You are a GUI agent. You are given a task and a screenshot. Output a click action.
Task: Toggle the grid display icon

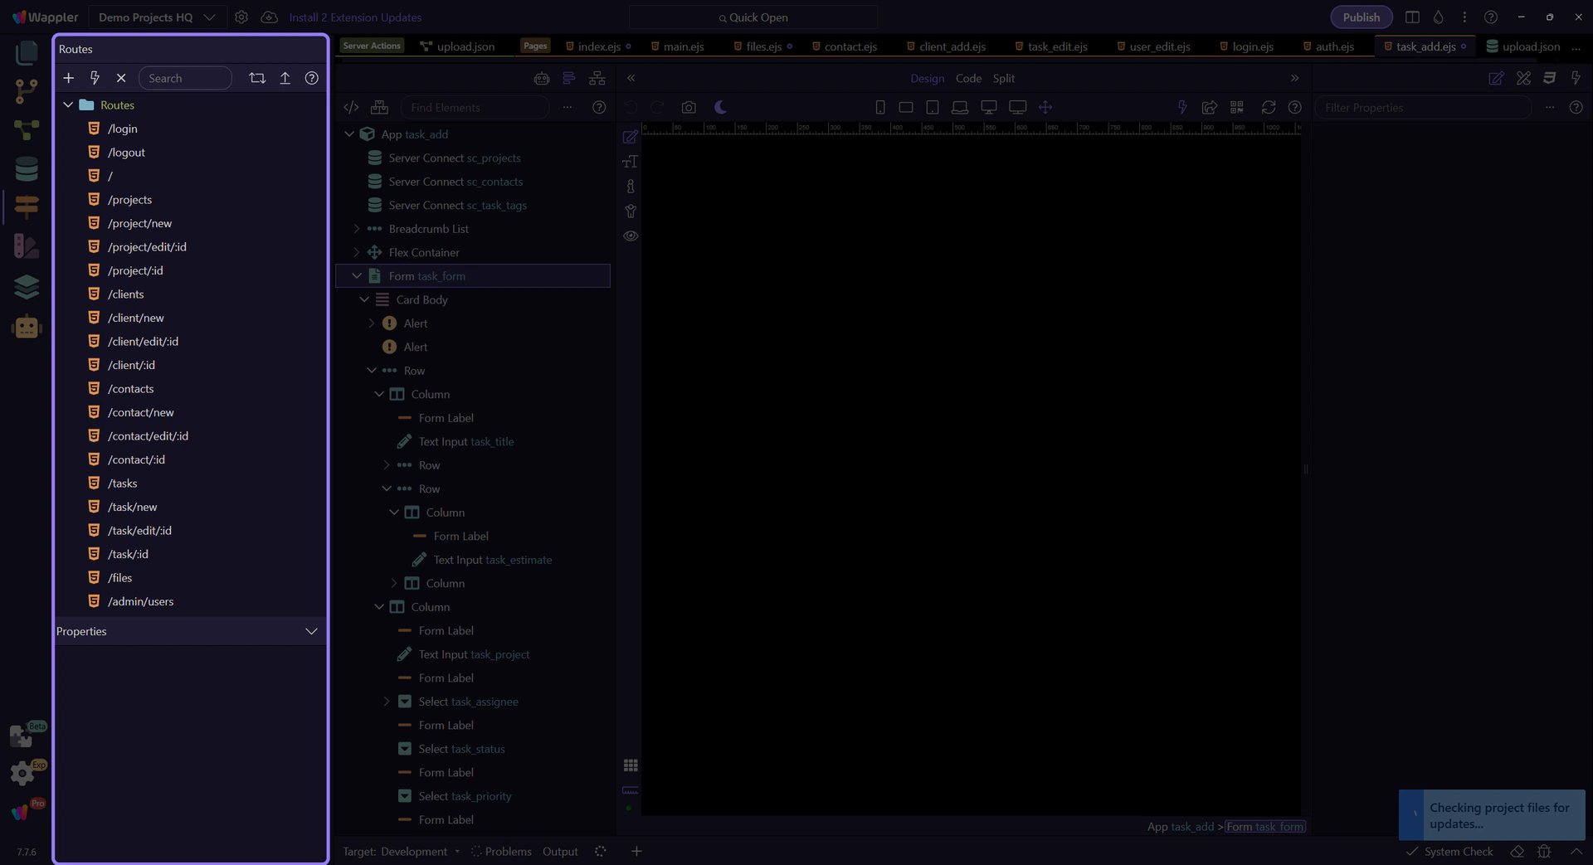coord(631,765)
